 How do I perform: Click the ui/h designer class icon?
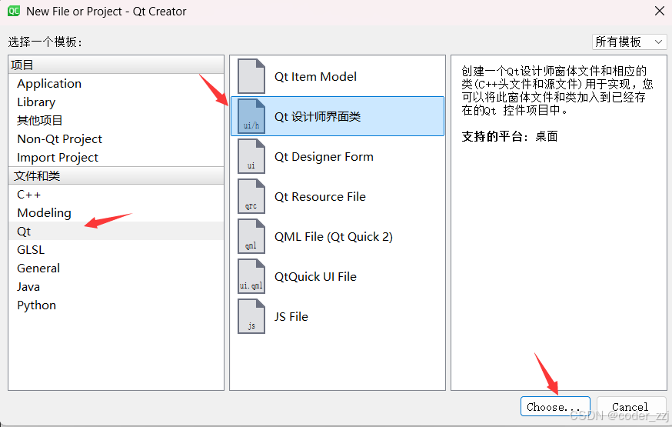tap(251, 116)
